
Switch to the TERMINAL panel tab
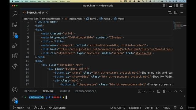(x=49, y=91)
